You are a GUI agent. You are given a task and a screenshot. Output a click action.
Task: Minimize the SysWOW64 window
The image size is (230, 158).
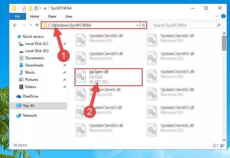(193, 8)
